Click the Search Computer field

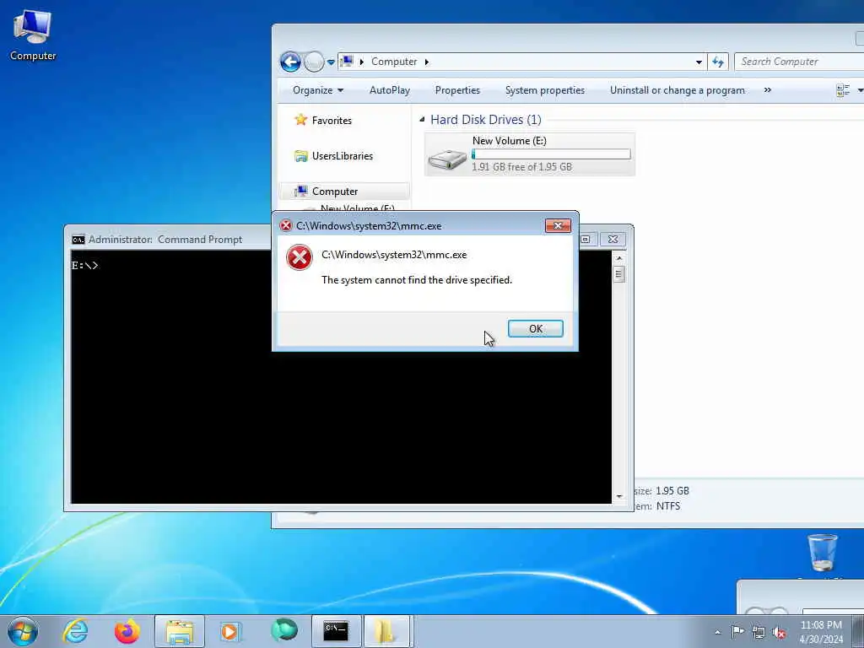tap(799, 62)
